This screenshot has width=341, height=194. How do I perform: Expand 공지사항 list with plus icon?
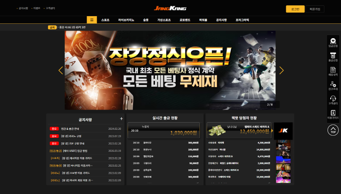pos(121,119)
